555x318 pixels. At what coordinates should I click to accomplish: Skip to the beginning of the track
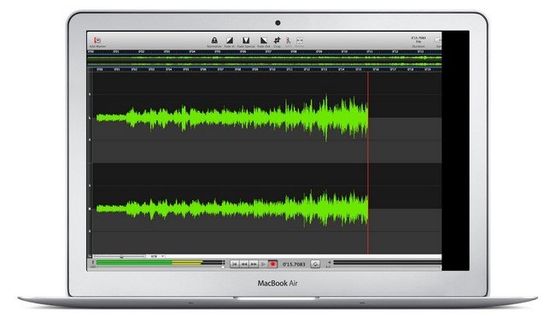click(x=234, y=264)
